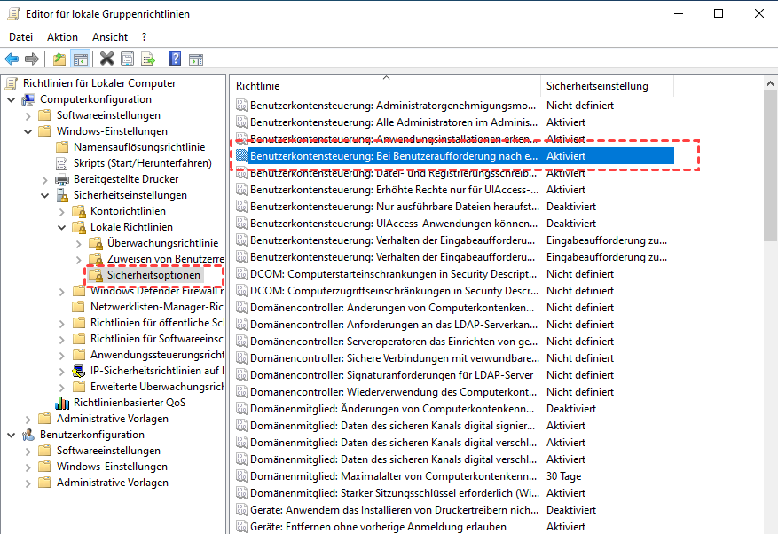Click the Show/Hide Action Pane toolbar icon
Viewport: 778px width, 534px height.
click(x=195, y=59)
